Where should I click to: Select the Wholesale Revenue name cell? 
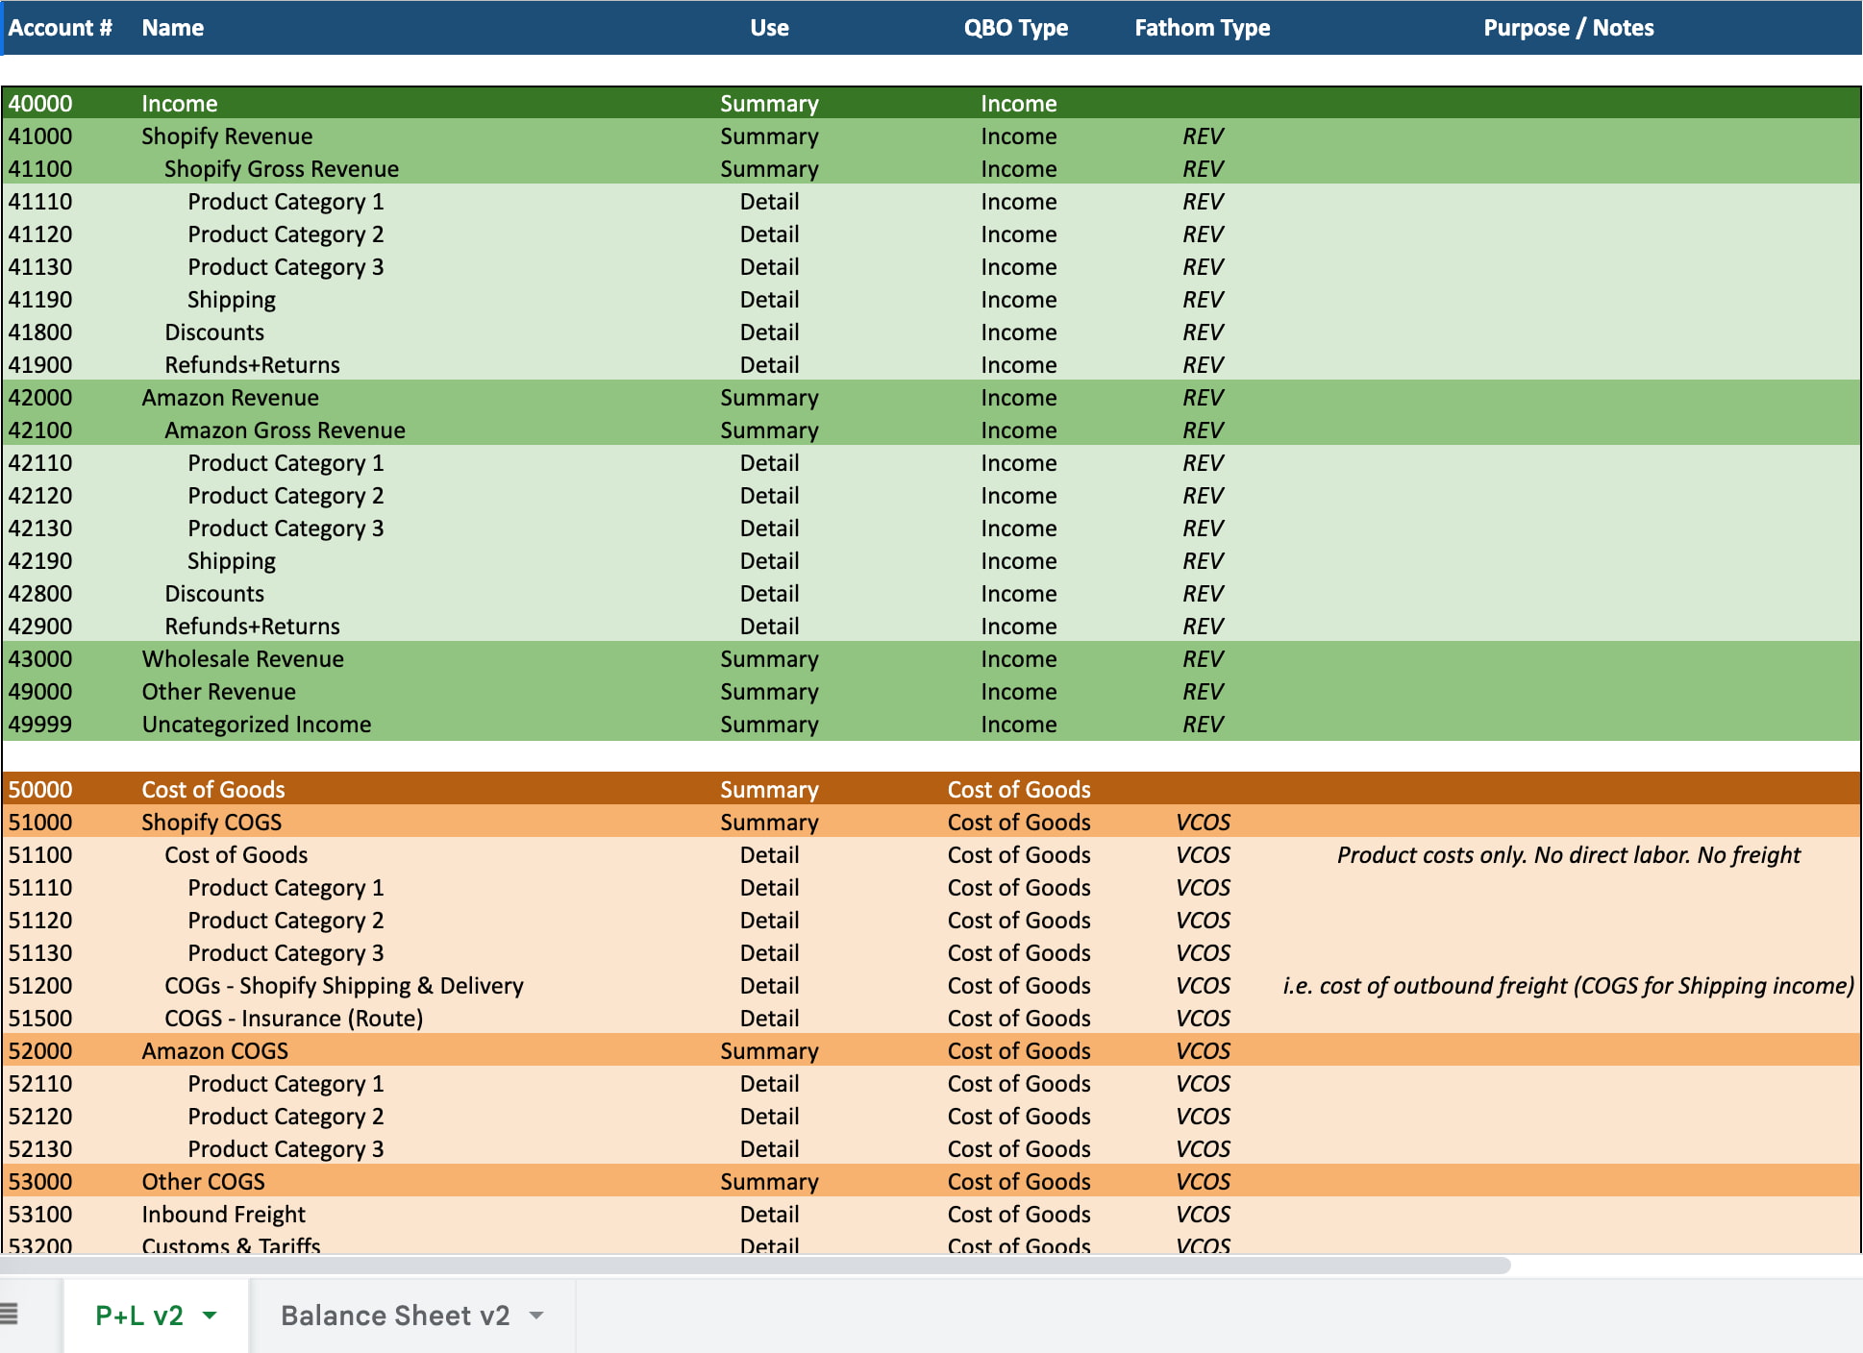point(242,659)
